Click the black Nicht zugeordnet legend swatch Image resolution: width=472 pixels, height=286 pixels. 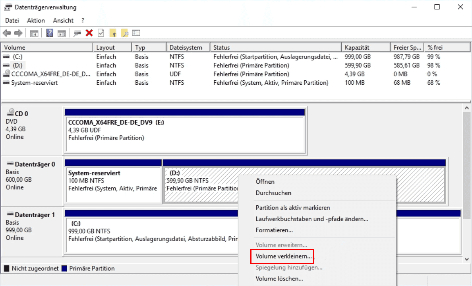click(7, 268)
